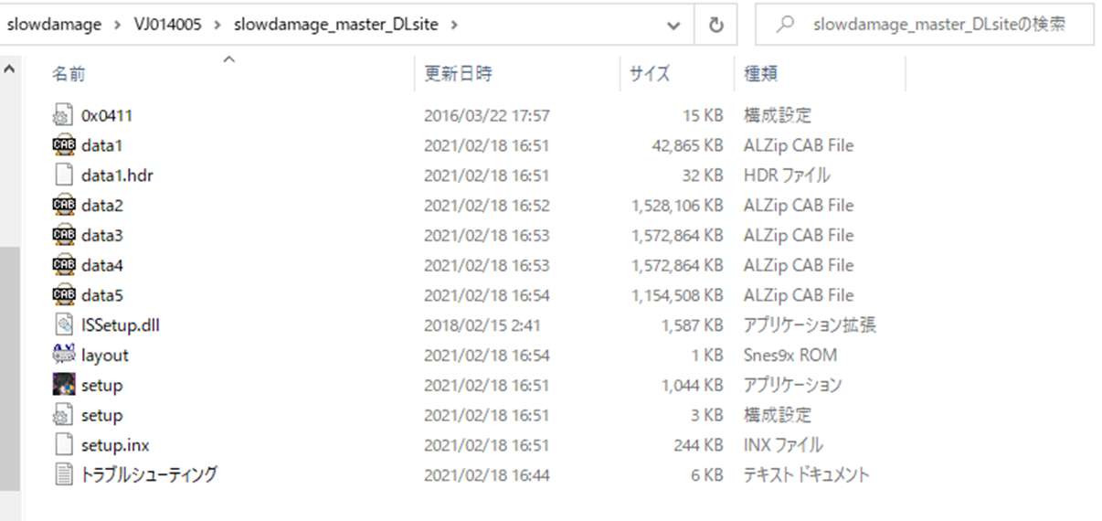Select the layout Snes9x ROM icon
Screen dimensions: 1102x521
coord(63,356)
